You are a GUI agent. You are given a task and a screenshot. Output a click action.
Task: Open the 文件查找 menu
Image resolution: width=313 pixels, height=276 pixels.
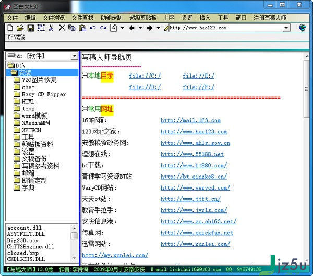coord(82,18)
